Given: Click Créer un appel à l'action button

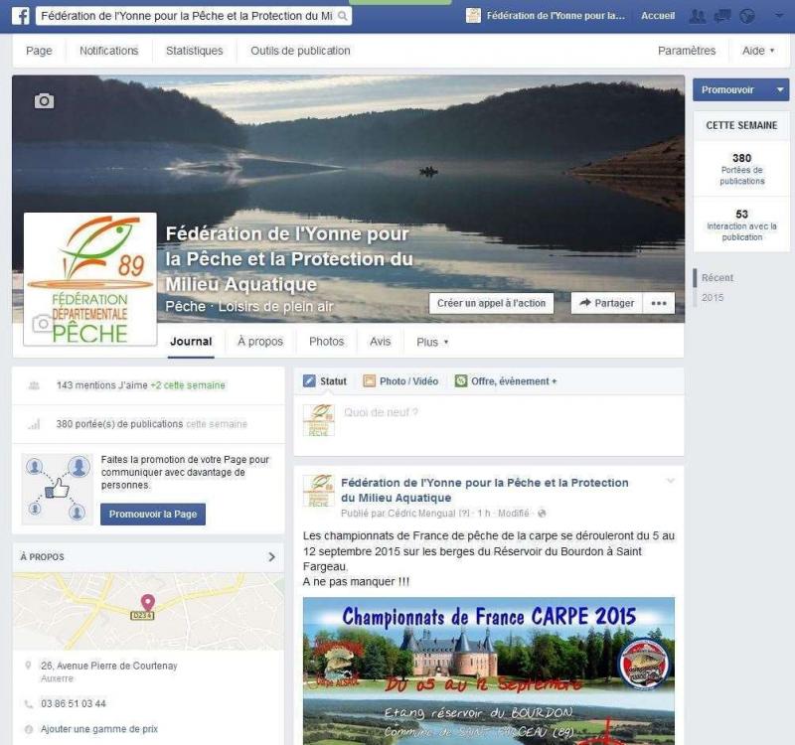Looking at the screenshot, I should (x=491, y=303).
